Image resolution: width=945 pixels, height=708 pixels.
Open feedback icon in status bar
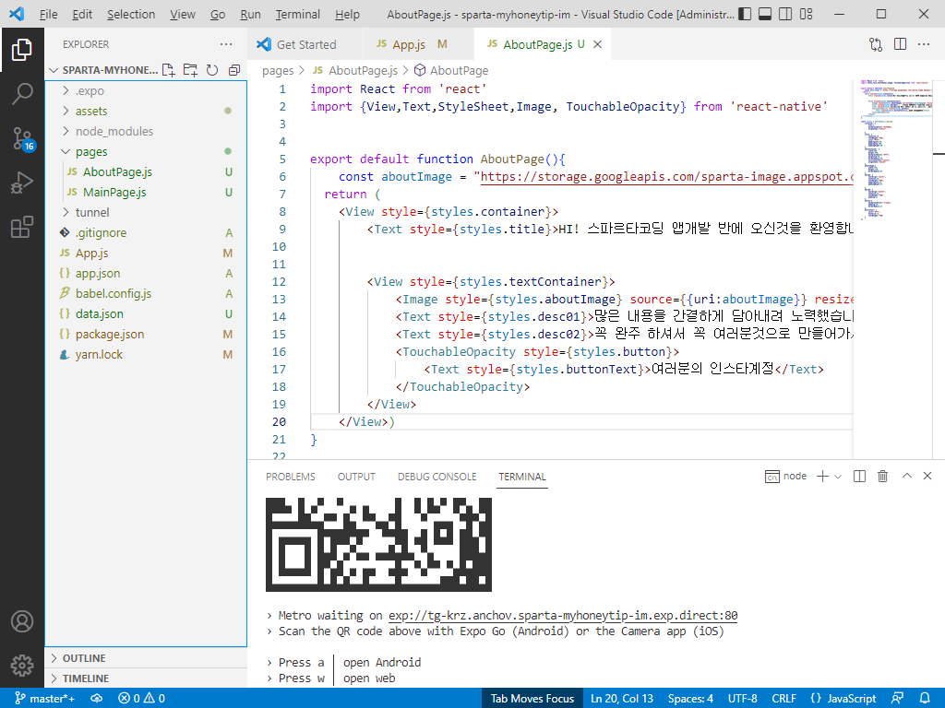(897, 699)
